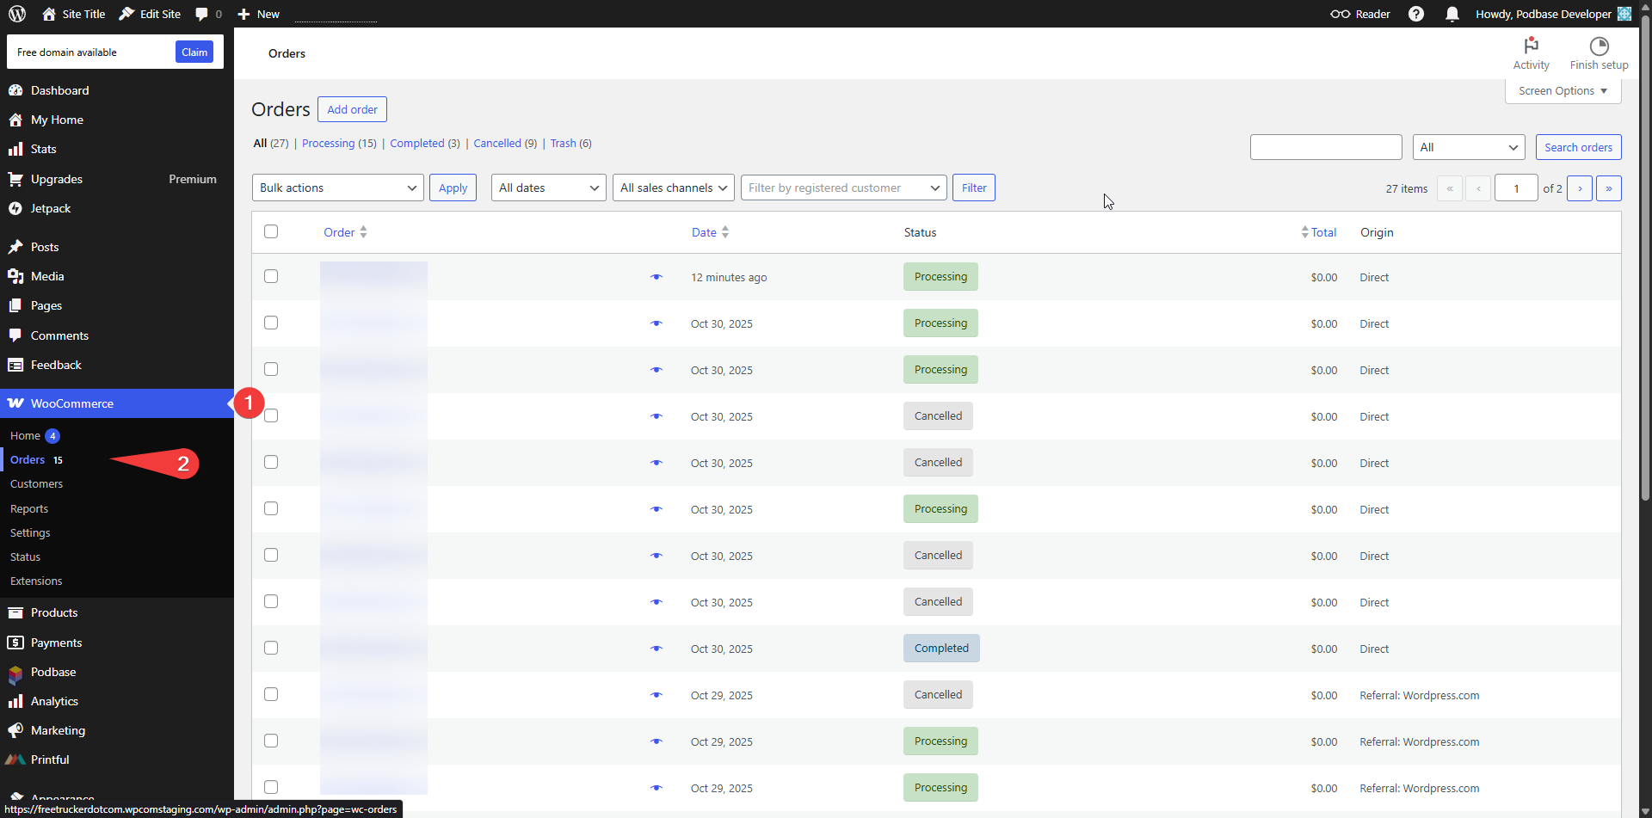Screen dimensions: 1652x818
Task: Click the help question mark icon
Action: (x=1416, y=14)
